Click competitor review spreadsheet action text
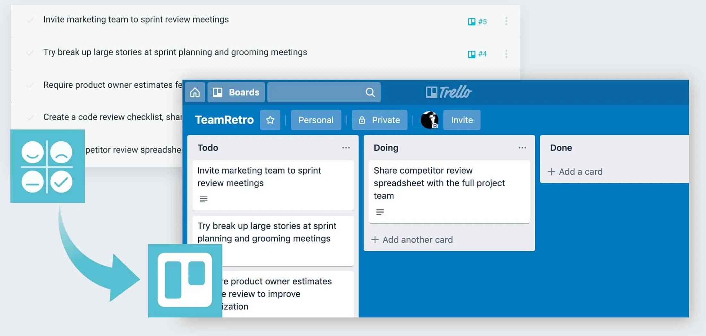 134,150
